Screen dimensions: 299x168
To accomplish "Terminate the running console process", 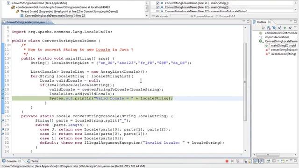I will [x=227, y=161].
